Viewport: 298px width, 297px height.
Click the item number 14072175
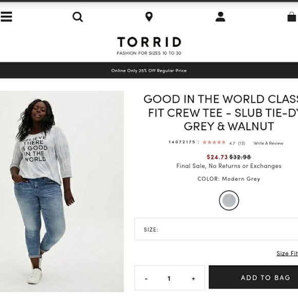182,142
